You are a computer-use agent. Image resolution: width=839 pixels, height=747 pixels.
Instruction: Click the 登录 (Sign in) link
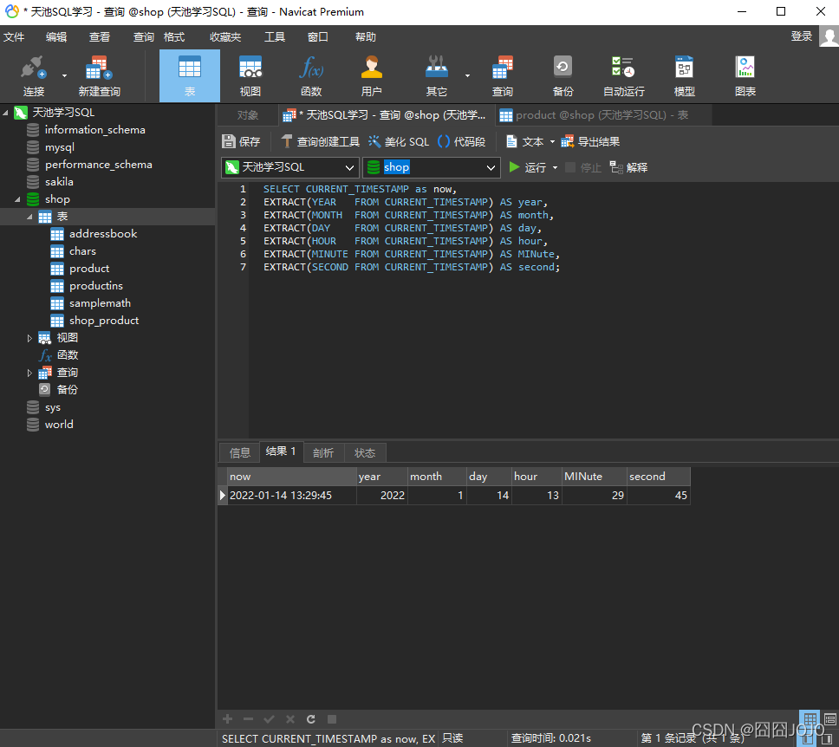[x=802, y=36]
